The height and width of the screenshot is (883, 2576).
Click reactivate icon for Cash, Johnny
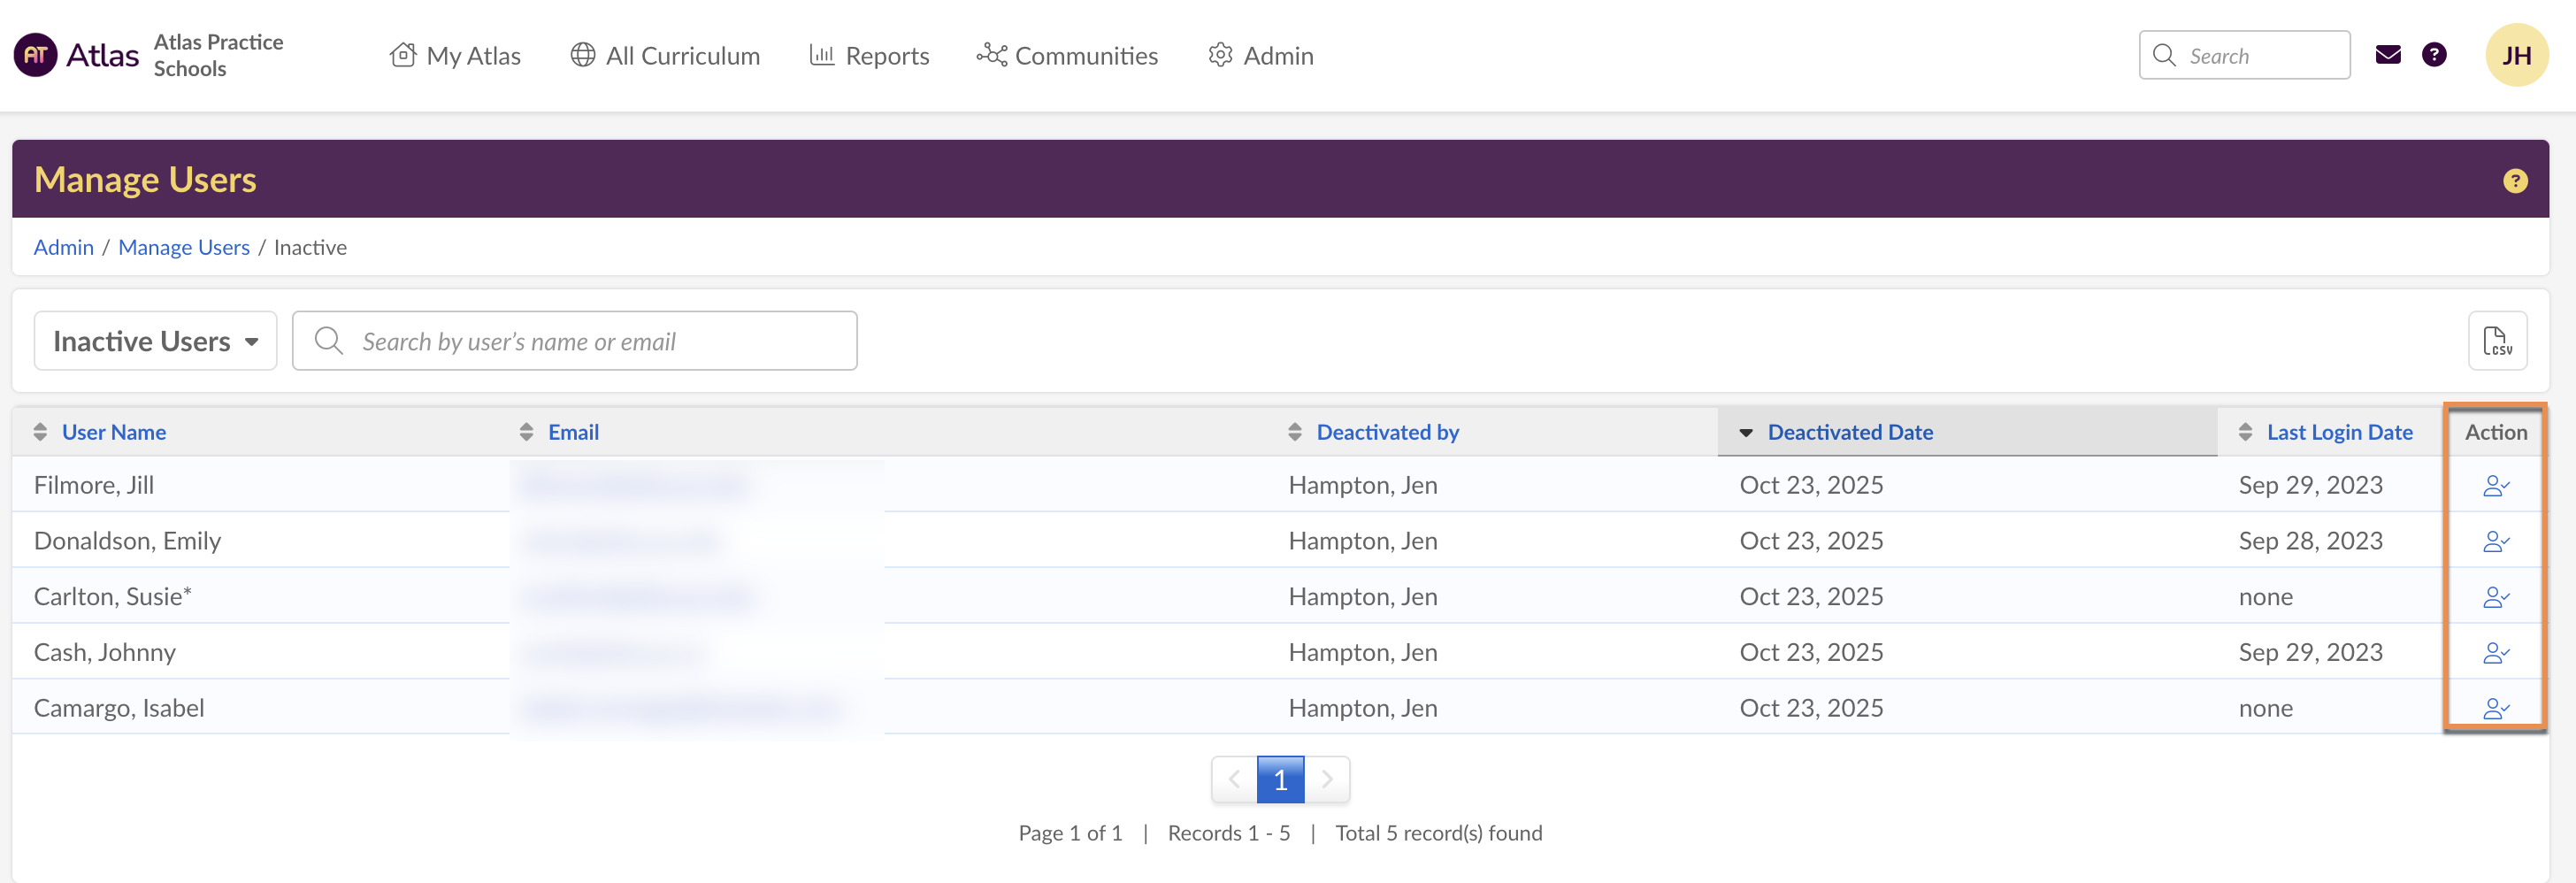(2495, 653)
